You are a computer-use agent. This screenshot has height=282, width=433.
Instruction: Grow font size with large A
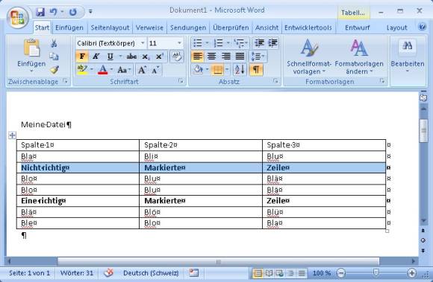[142, 70]
